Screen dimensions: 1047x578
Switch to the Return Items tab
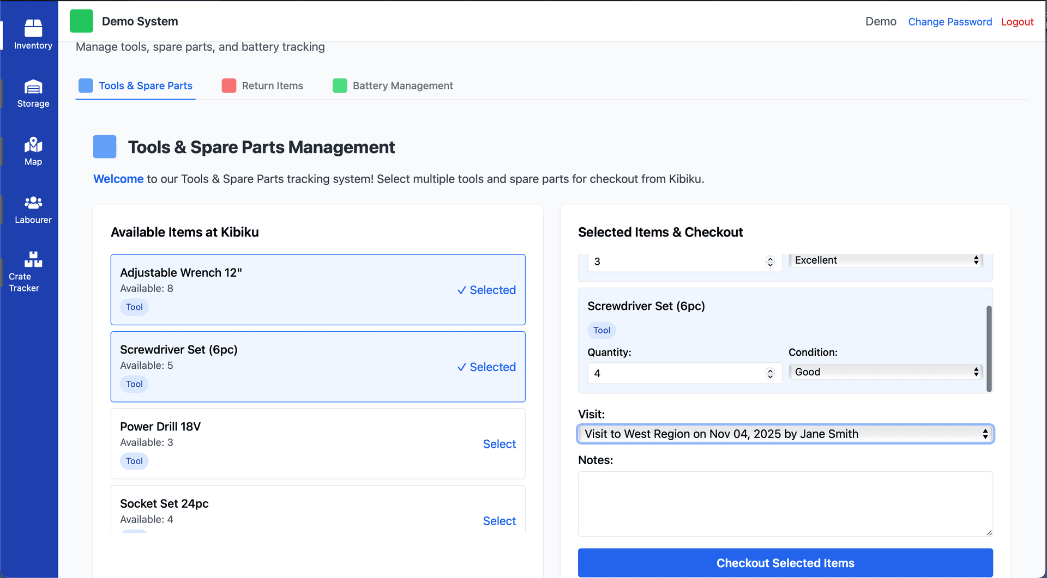coord(273,86)
